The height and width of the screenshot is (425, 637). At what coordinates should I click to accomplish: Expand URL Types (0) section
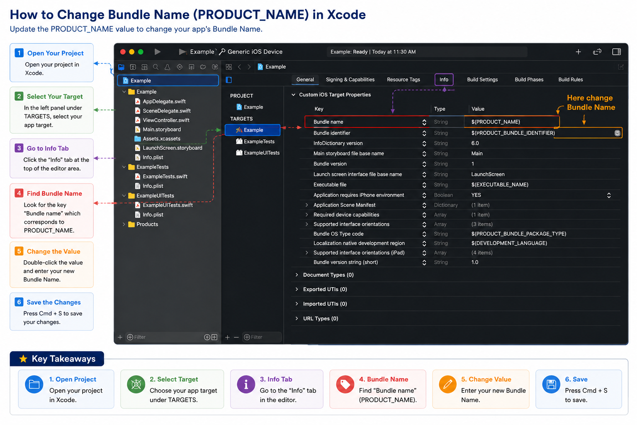[297, 318]
